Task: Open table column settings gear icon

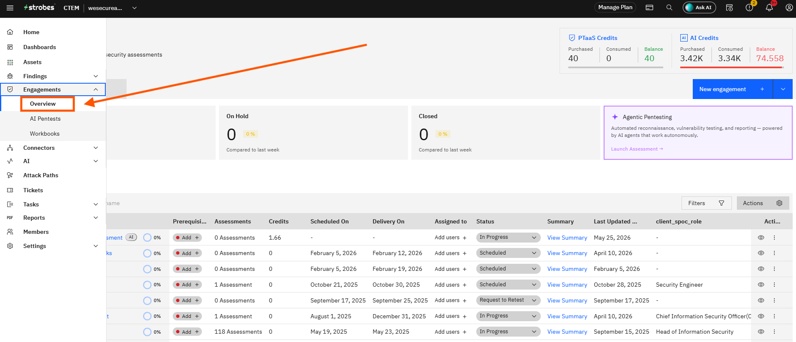Action: (x=779, y=203)
